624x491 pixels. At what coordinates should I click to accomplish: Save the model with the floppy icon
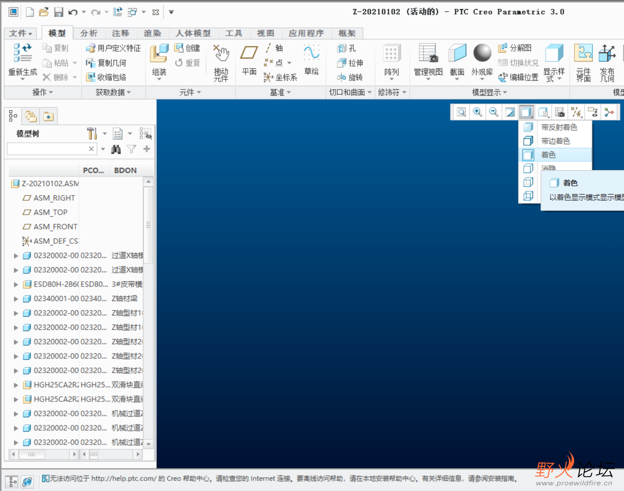pyautogui.click(x=58, y=12)
